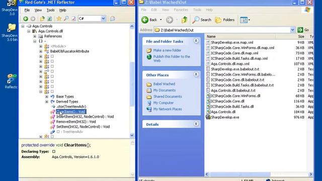Click the star Bookmarks icon in Reflector
Screen dimensions: 322x181
pyautogui.click(x=59, y=19)
